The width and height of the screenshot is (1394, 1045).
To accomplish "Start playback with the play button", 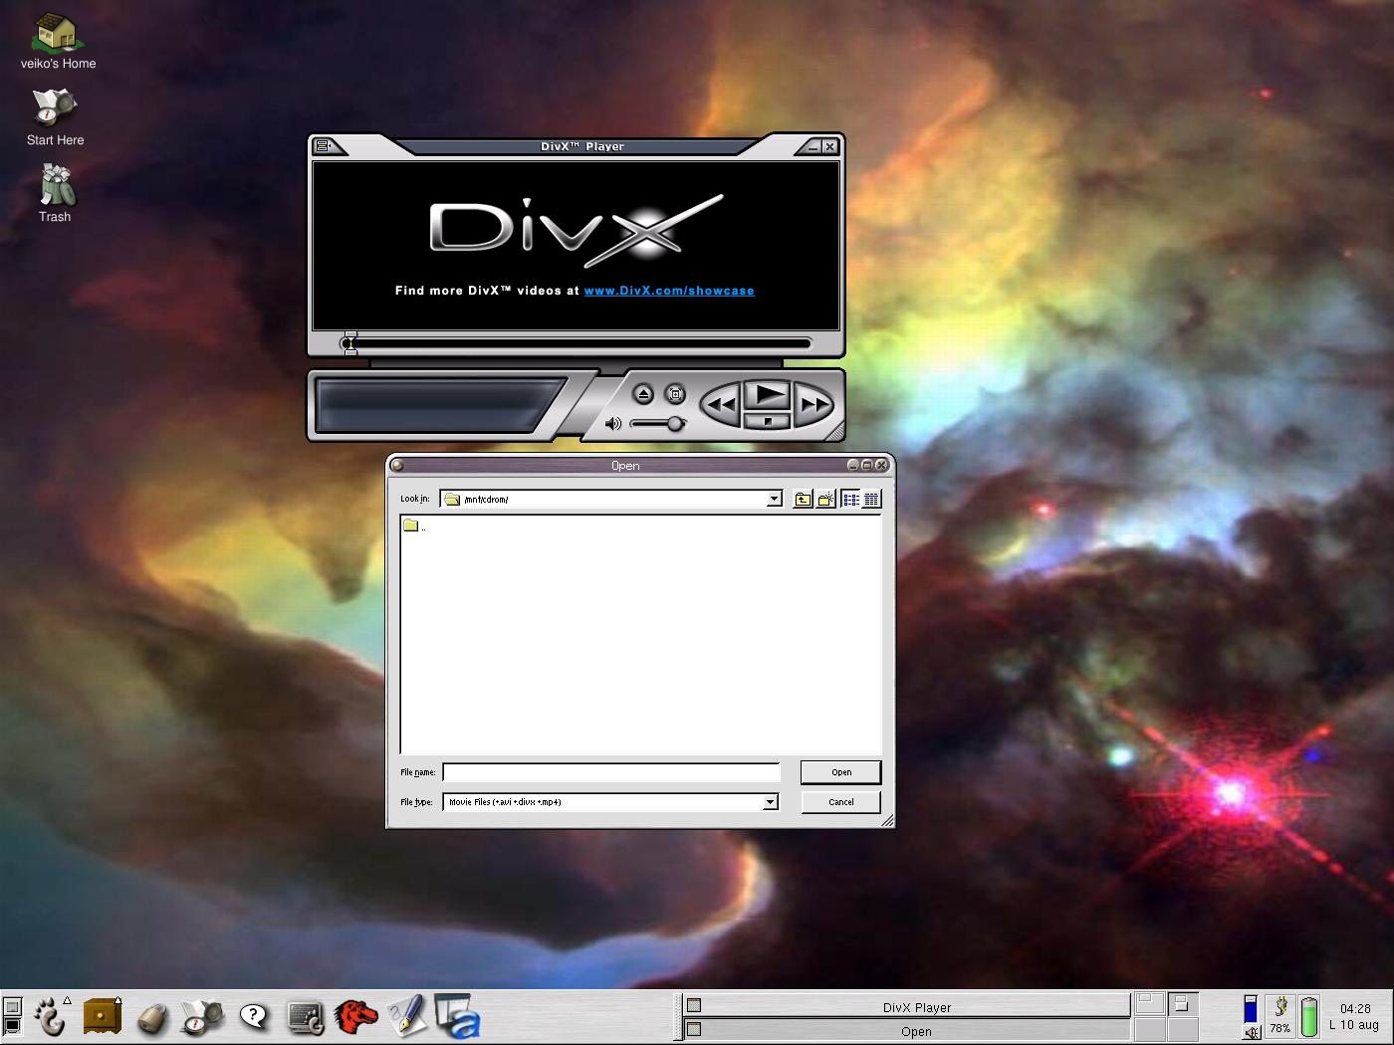I will tap(768, 395).
